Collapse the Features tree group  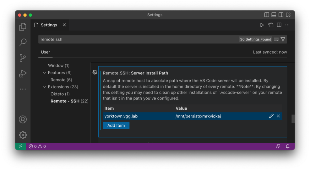point(44,73)
